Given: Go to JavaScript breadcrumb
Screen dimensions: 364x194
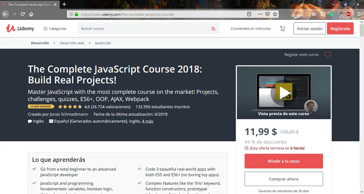Looking at the screenshot, I should 103,43.
